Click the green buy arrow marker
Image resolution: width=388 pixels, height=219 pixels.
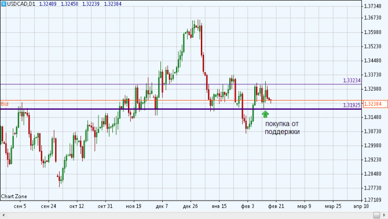click(265, 114)
